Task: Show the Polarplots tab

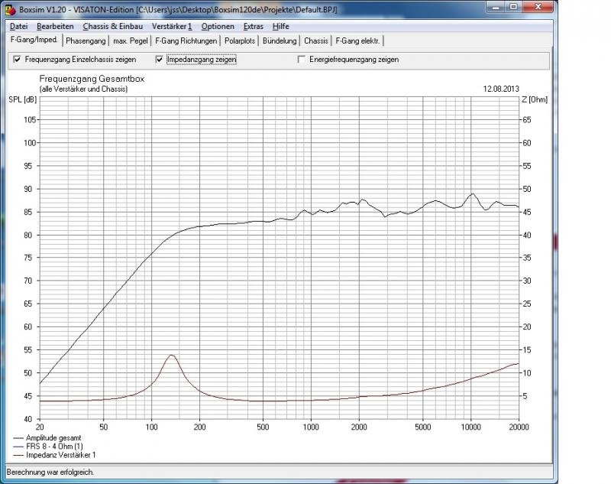Action: (x=240, y=41)
